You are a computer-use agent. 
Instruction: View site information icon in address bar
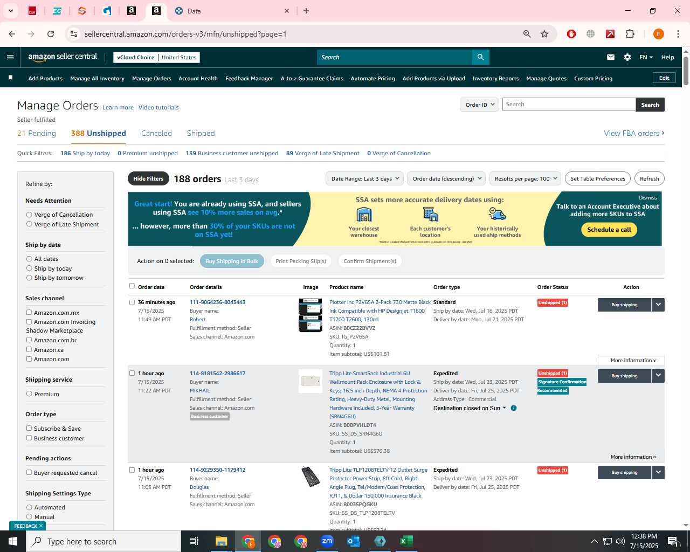(74, 34)
